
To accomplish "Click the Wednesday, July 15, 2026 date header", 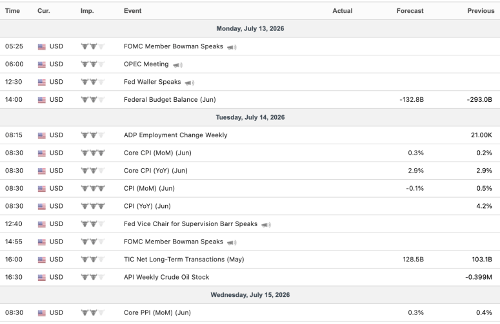I will pyautogui.click(x=250, y=295).
